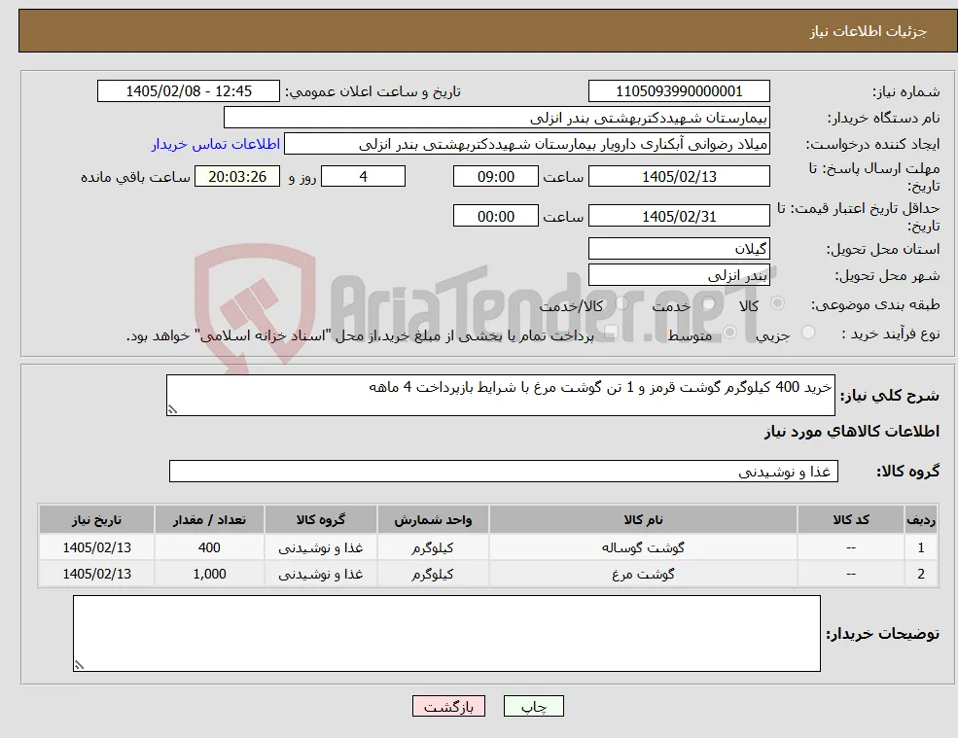Click the توضیحات خریدار empty textarea
Viewport: 958px width, 738px height.
(446, 634)
